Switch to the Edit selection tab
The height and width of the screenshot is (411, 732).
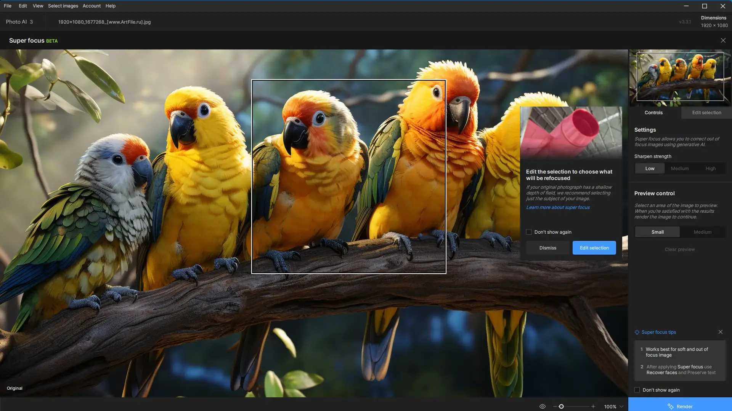pyautogui.click(x=706, y=112)
